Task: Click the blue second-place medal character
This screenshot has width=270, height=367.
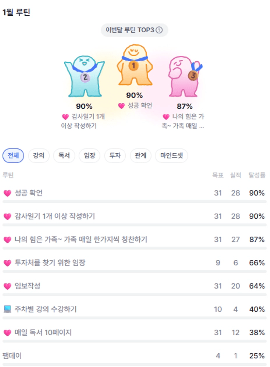Action: click(x=84, y=76)
